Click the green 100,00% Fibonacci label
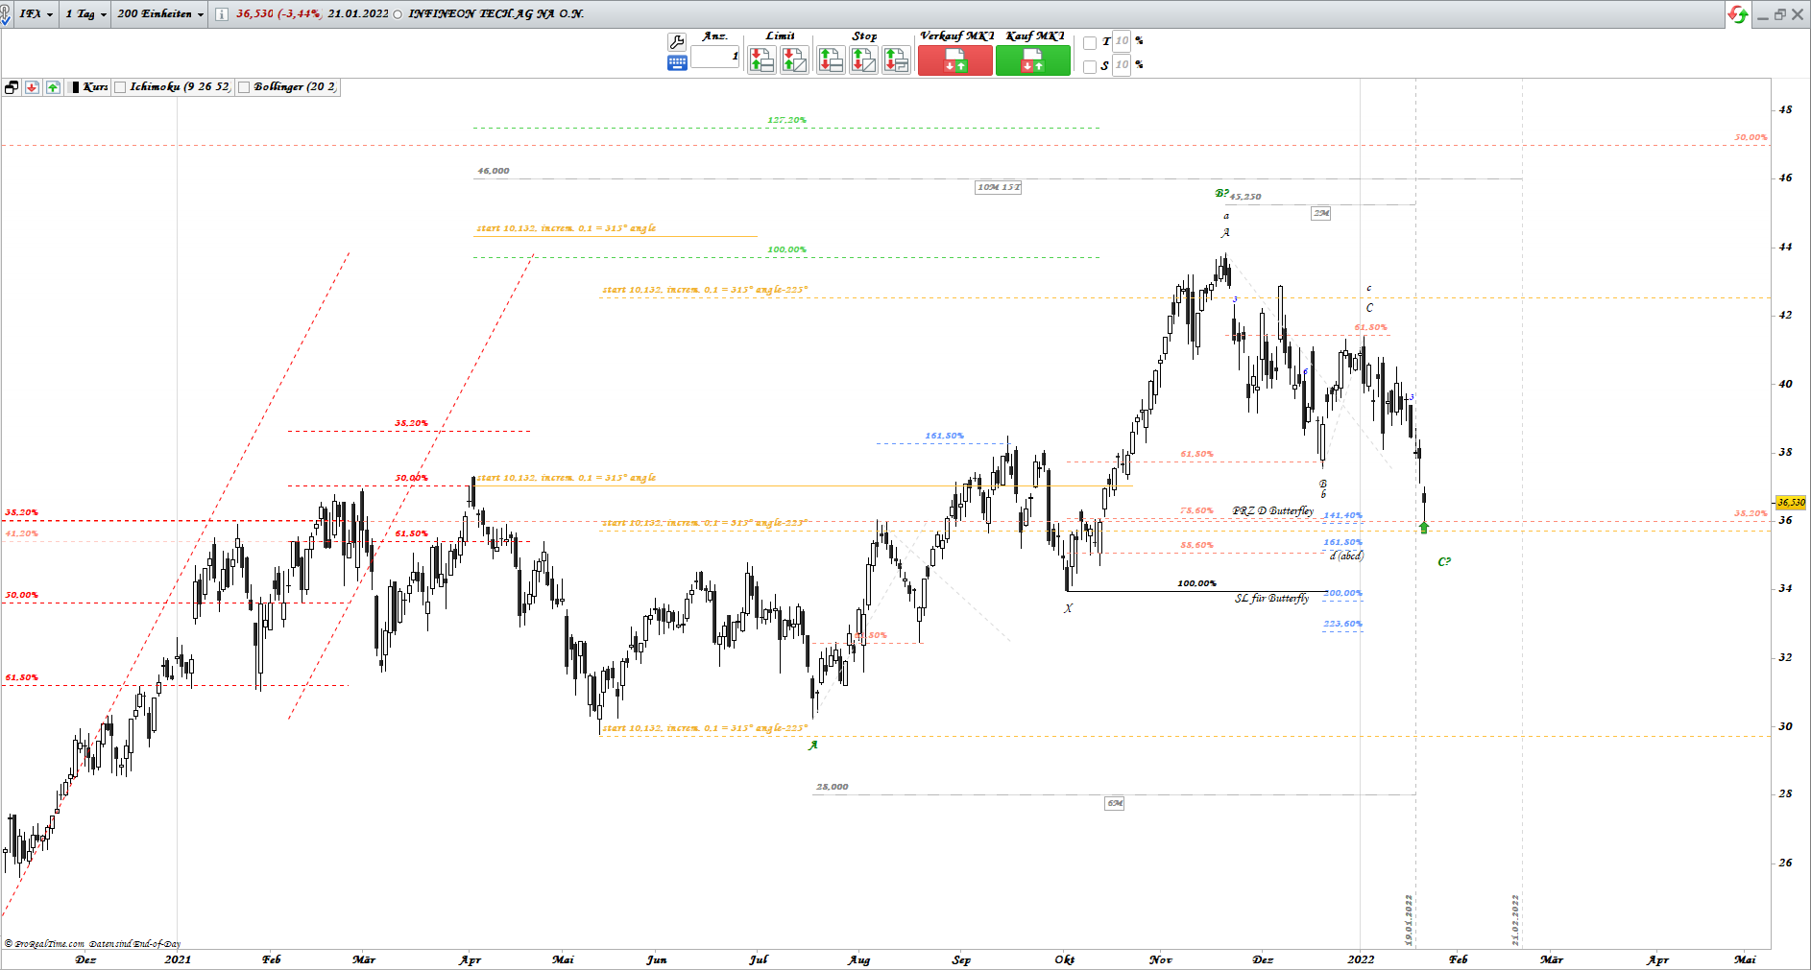Image resolution: width=1811 pixels, height=970 pixels. (787, 249)
